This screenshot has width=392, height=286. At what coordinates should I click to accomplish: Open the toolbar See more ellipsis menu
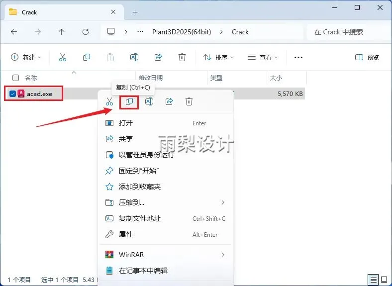pyautogui.click(x=298, y=58)
